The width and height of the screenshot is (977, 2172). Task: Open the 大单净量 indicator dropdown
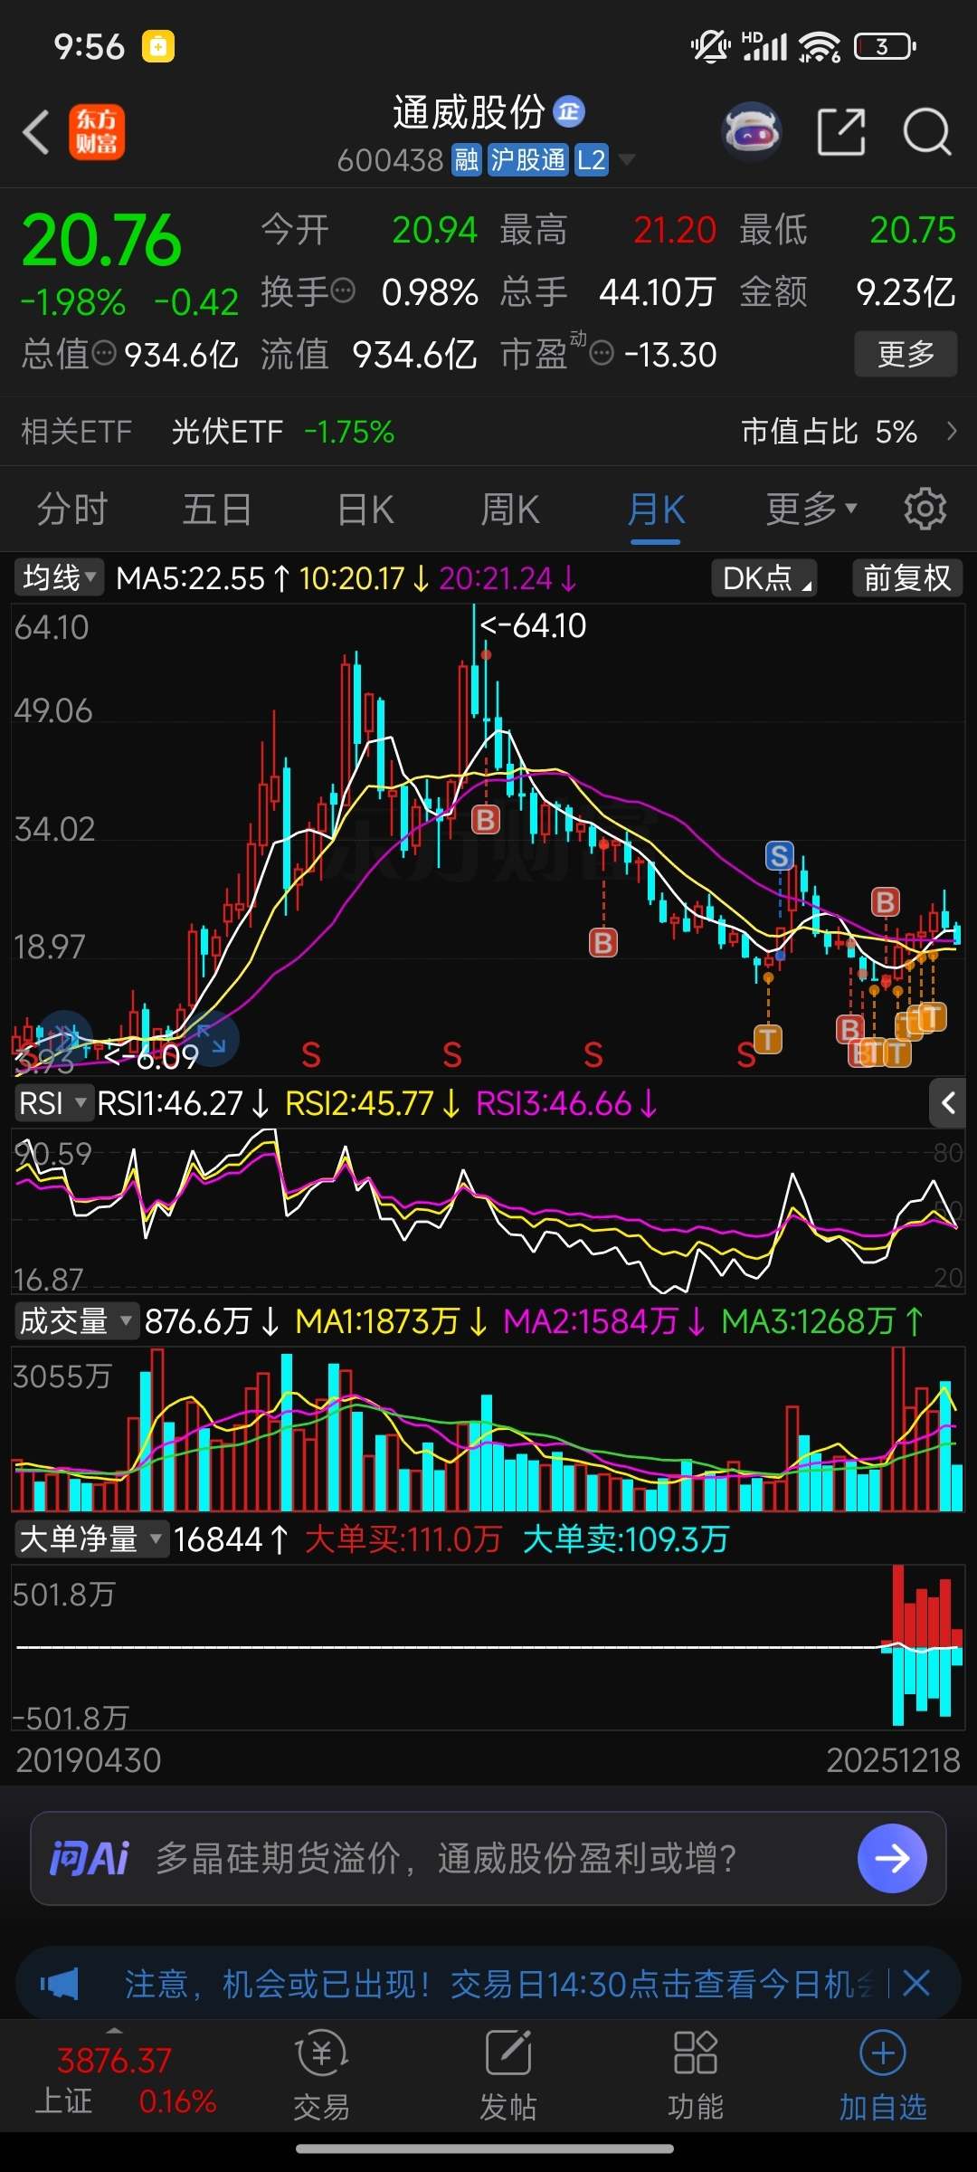click(x=91, y=1538)
